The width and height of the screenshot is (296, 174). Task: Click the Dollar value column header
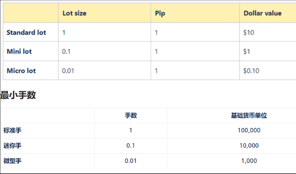[x=262, y=13]
